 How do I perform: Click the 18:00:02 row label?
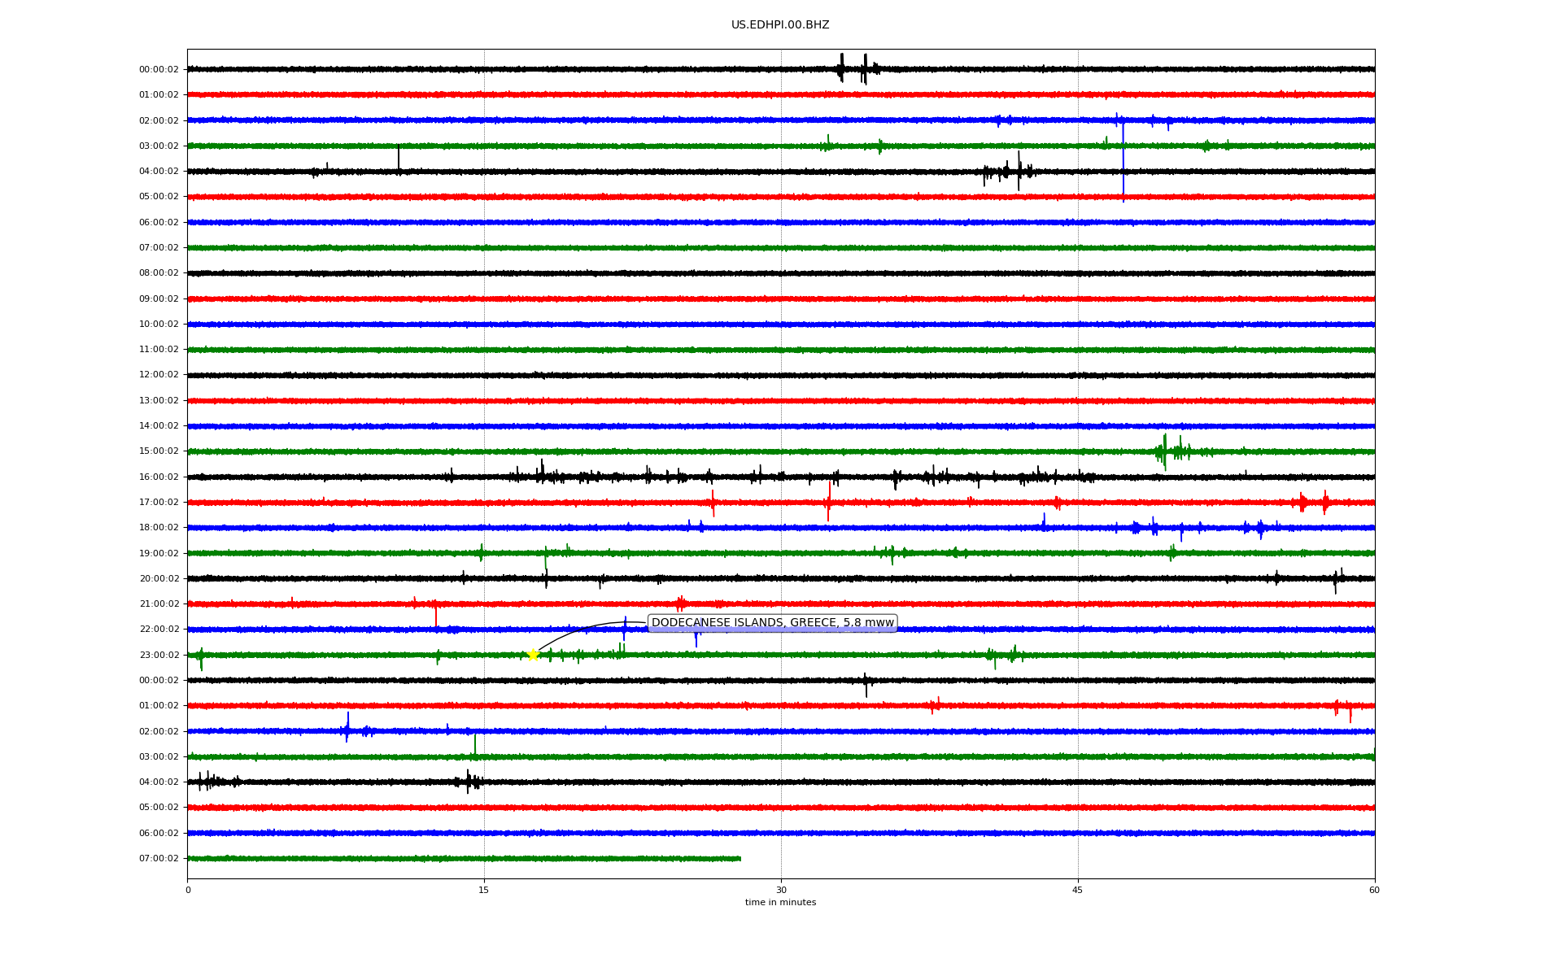tap(159, 528)
